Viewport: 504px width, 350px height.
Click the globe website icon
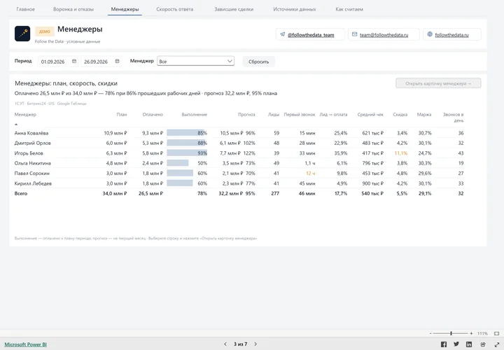430,34
